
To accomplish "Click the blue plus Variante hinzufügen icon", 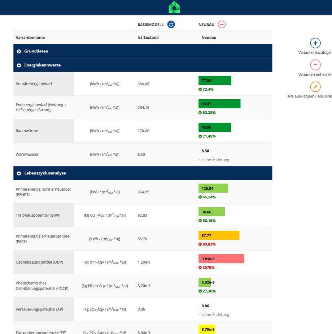I will (x=315, y=43).
